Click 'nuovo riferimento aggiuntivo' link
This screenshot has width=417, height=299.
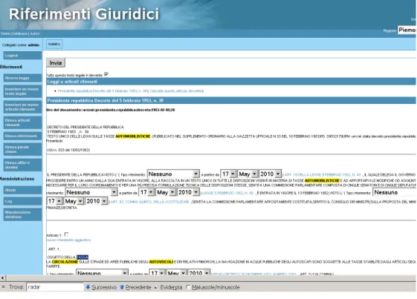click(x=68, y=240)
